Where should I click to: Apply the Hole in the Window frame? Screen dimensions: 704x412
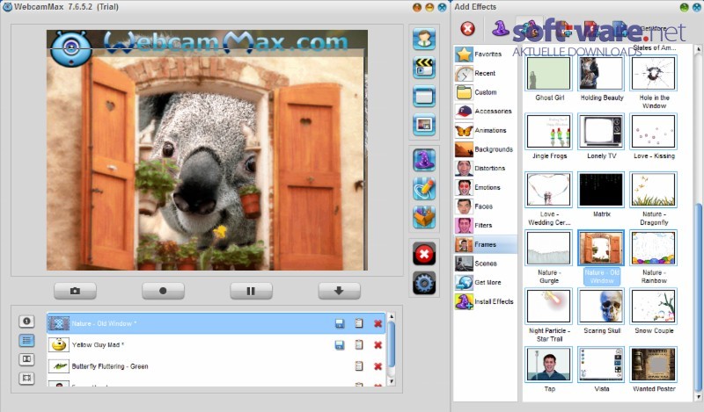coord(654,74)
